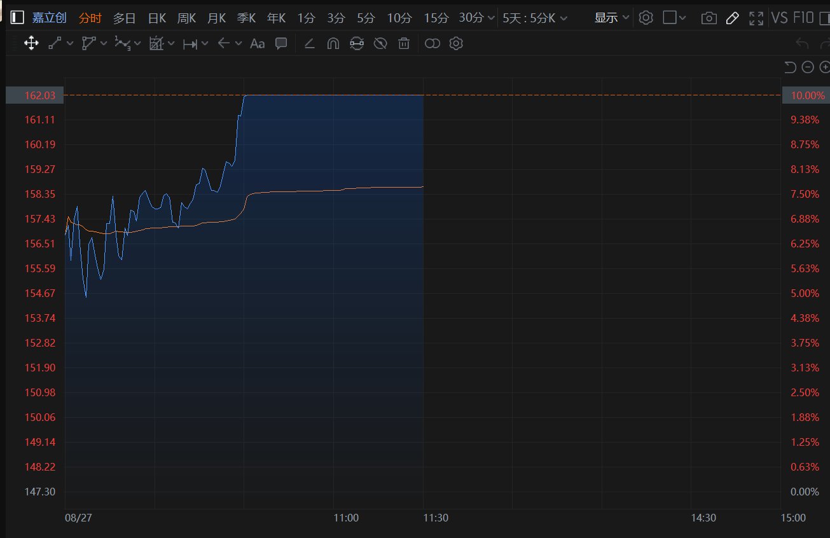830x538 pixels.
Task: Expand the range measure tool dropdown arrow
Action: coord(205,44)
